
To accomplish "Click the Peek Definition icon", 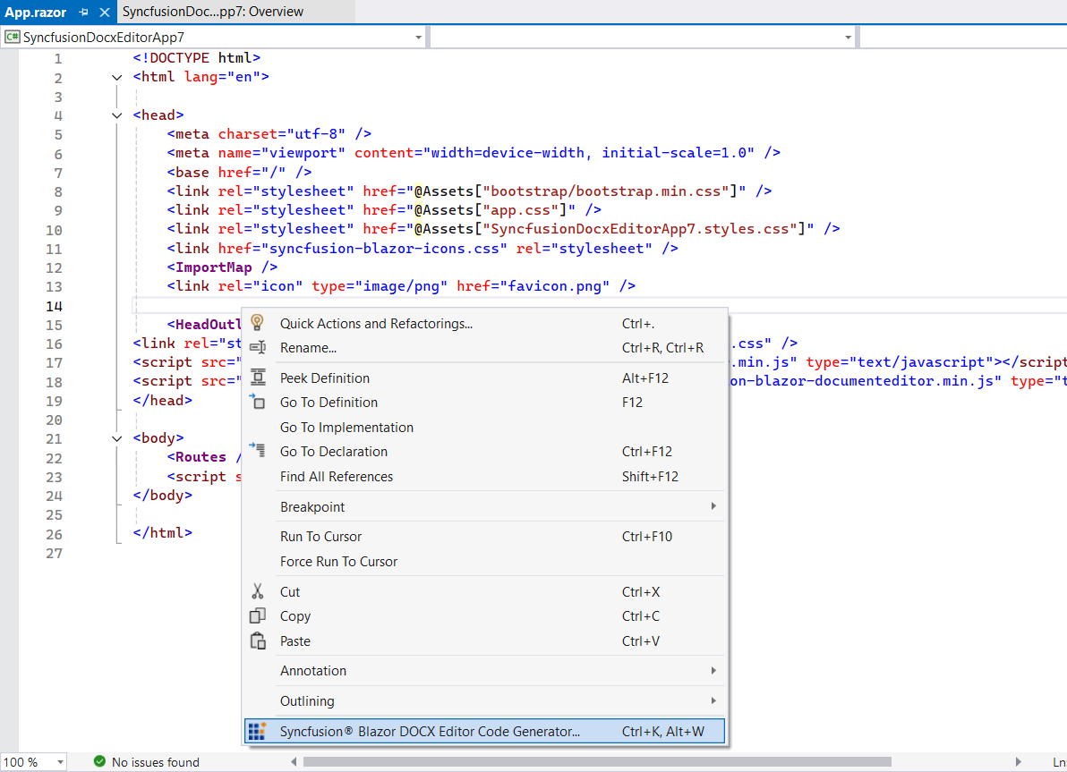I will [x=259, y=378].
